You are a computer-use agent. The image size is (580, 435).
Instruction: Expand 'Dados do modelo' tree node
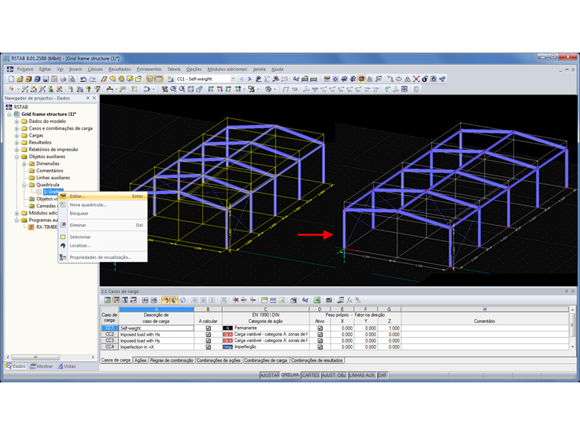tap(17, 121)
